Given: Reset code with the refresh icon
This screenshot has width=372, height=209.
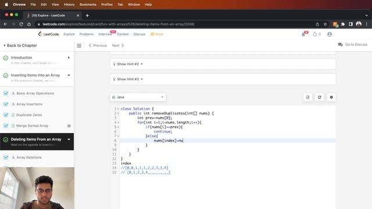Looking at the screenshot, I should click(320, 97).
